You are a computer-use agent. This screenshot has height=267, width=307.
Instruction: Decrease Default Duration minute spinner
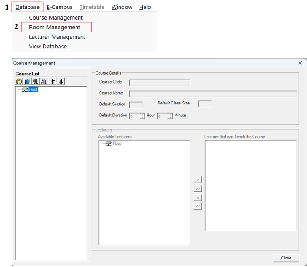click(170, 118)
